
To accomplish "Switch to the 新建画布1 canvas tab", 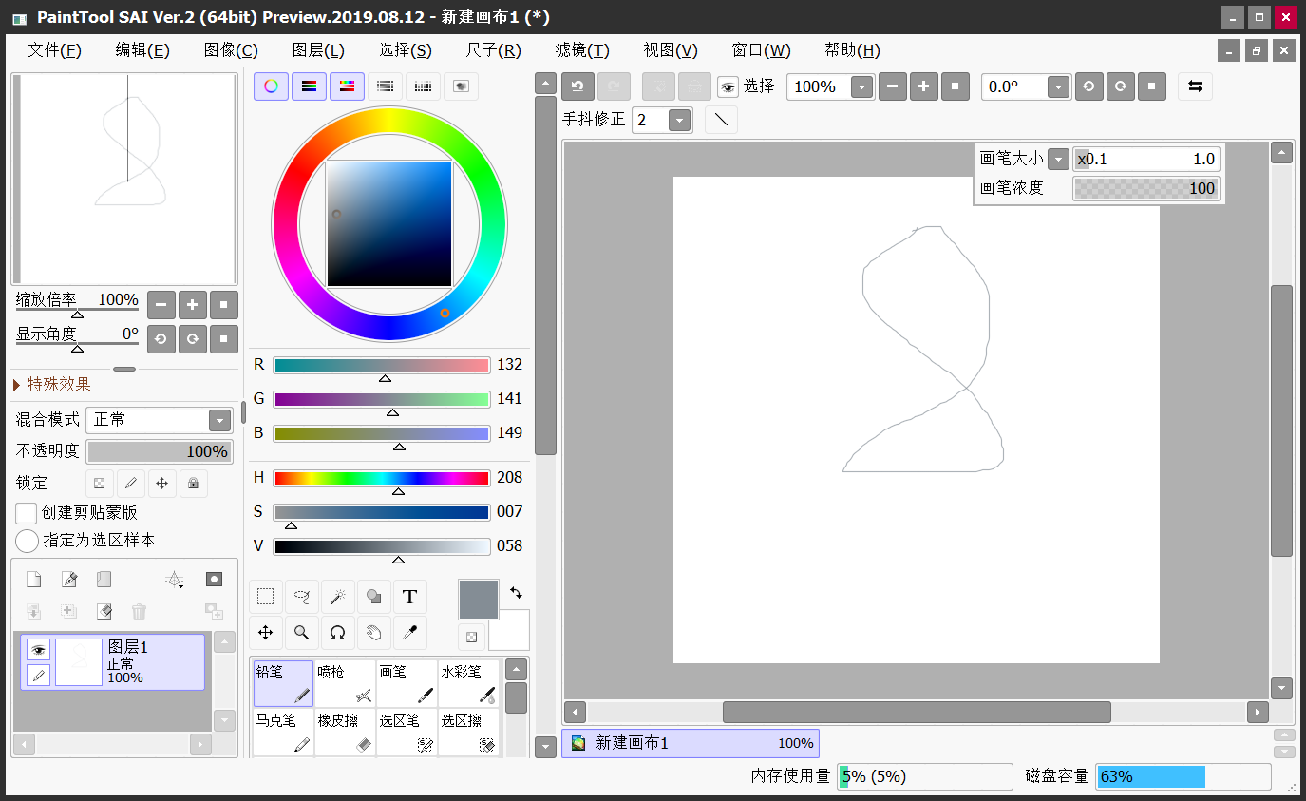I will pyautogui.click(x=691, y=743).
